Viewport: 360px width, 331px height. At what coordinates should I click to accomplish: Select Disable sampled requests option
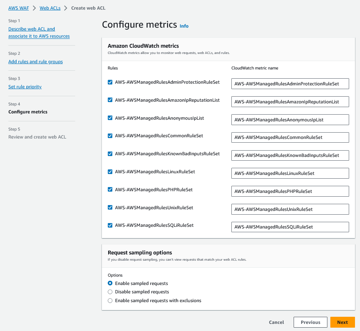(x=110, y=292)
